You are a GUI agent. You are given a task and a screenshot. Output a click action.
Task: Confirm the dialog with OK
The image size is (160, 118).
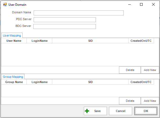(146, 111)
